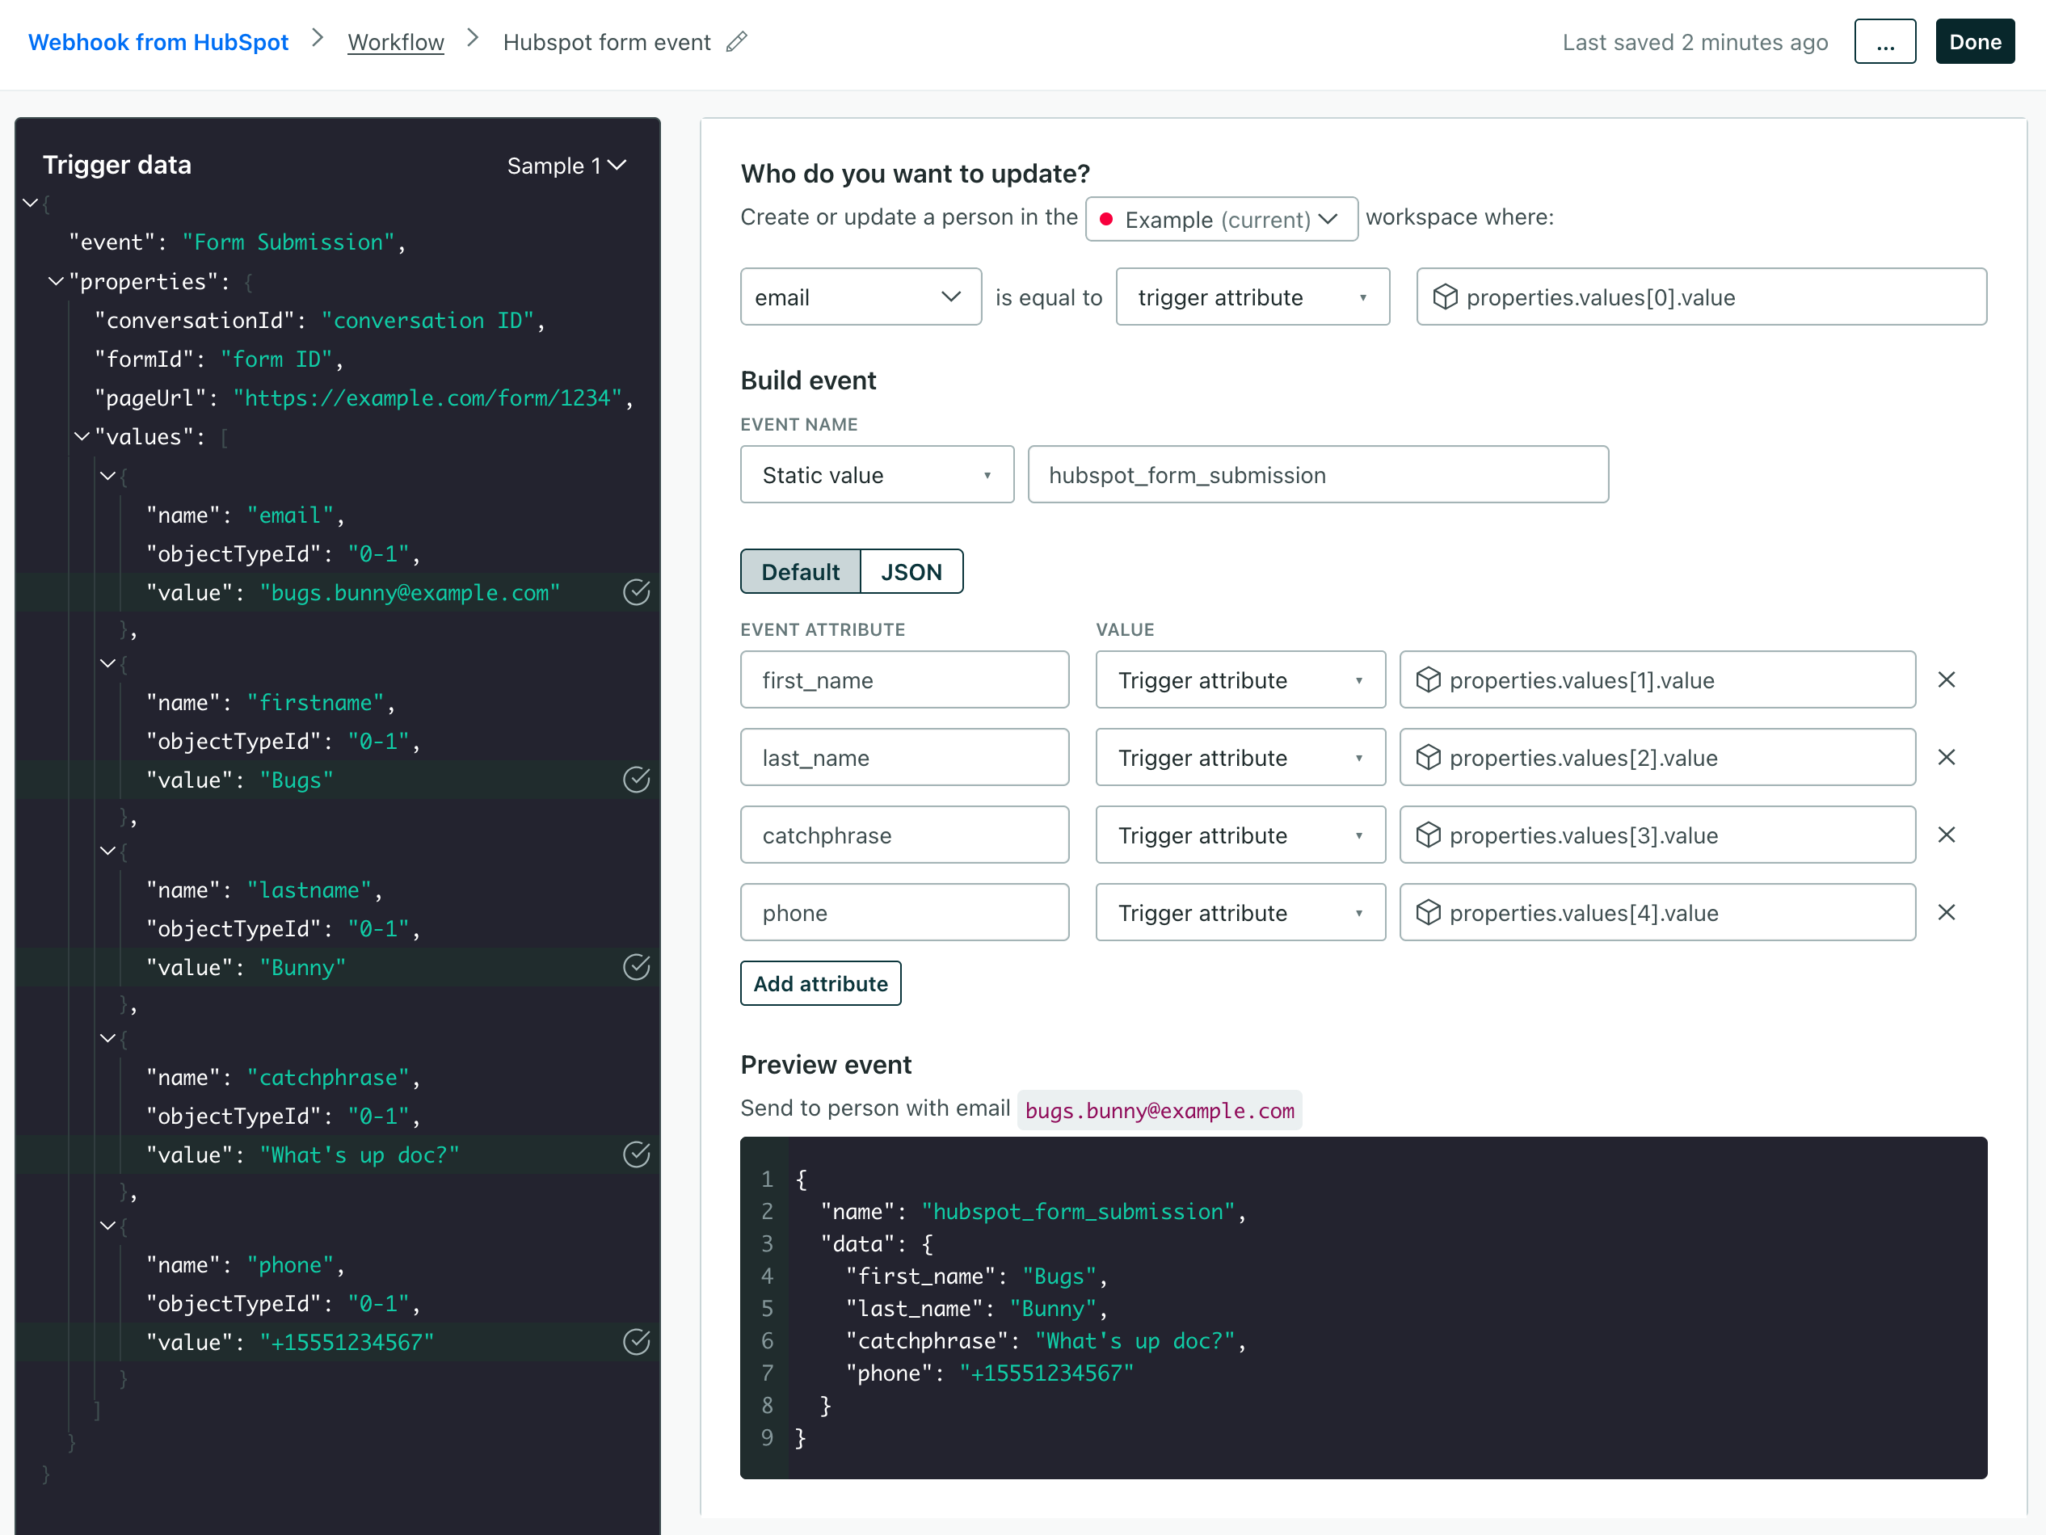Open the Workflow breadcrumb link
Viewport: 2046px width, 1535px height.
click(x=395, y=42)
